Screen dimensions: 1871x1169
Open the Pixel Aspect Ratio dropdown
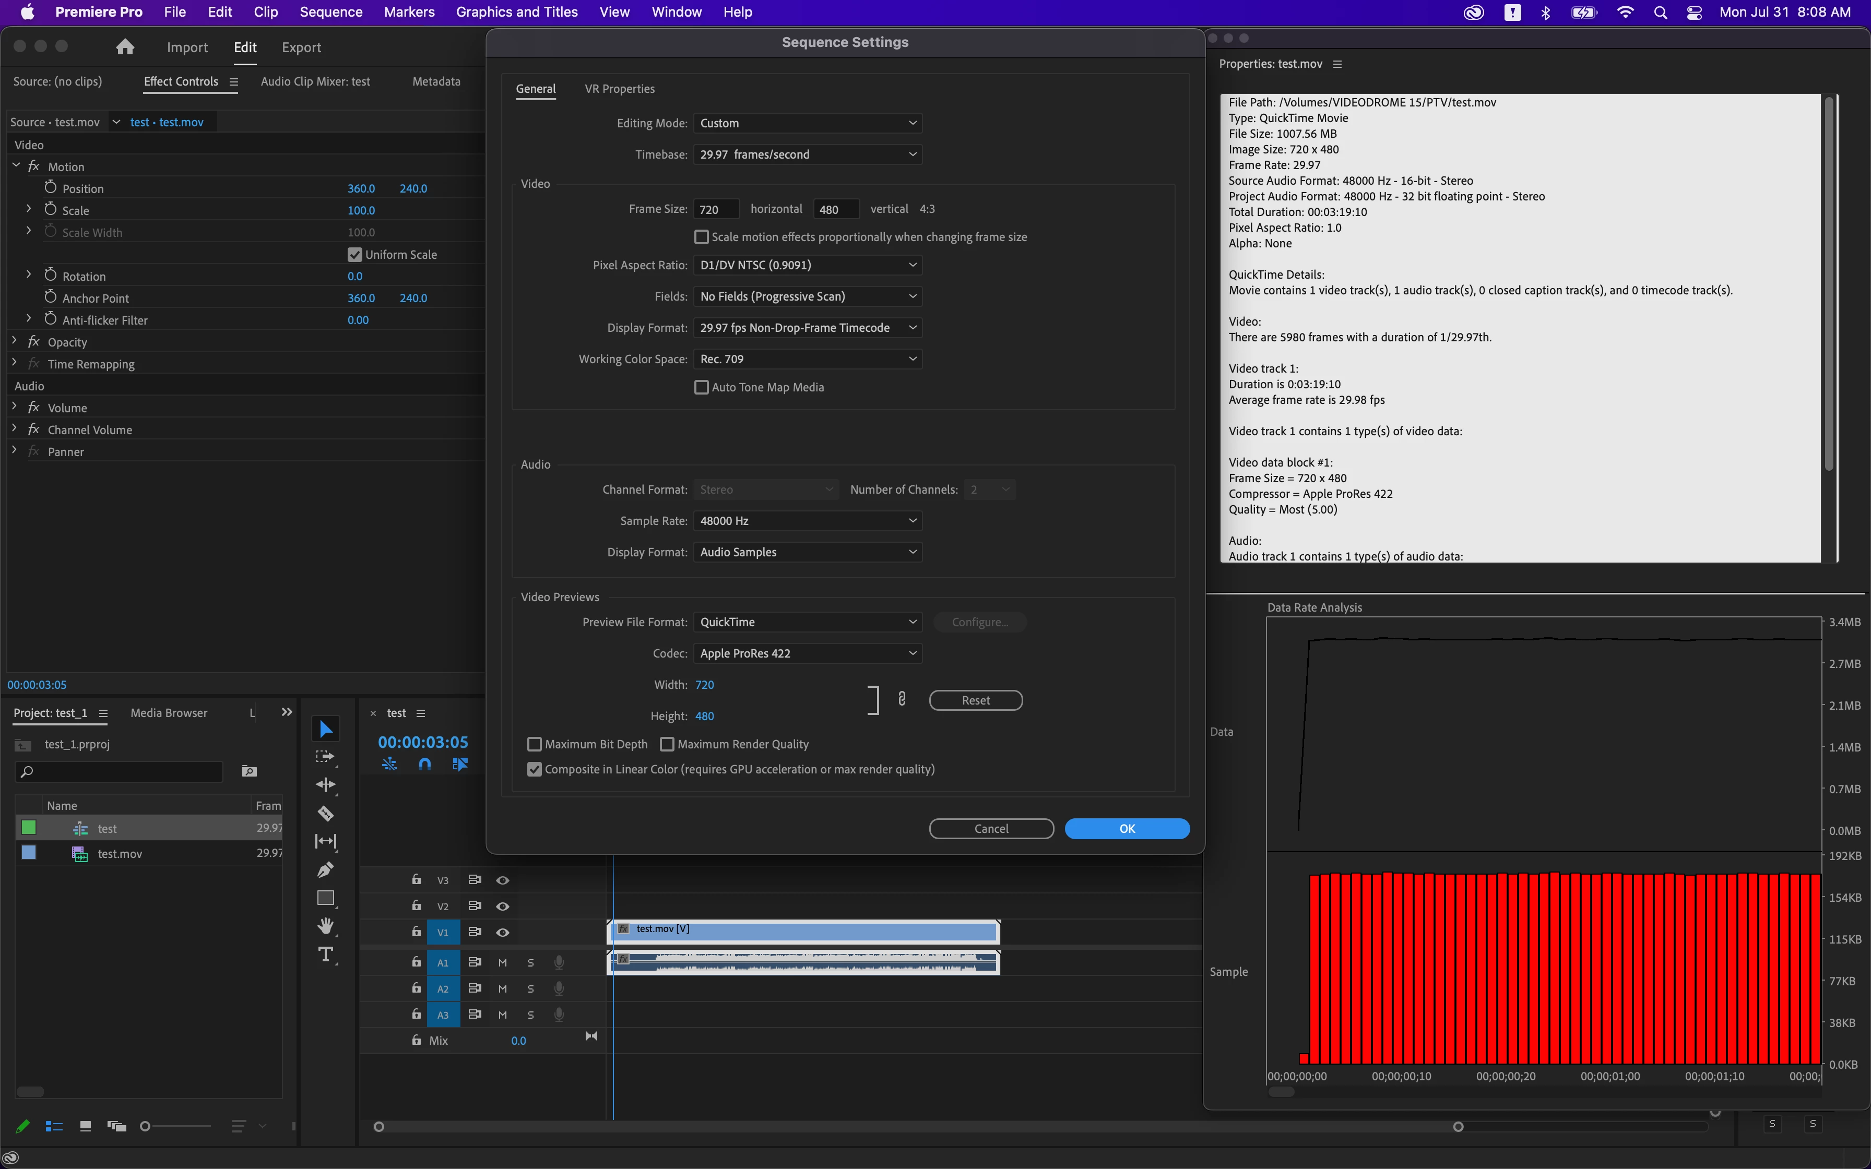[807, 265]
